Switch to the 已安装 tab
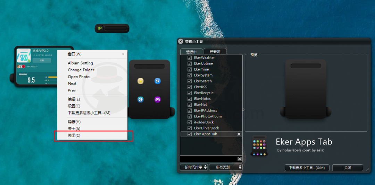This screenshot has height=185, width=375. [215, 52]
